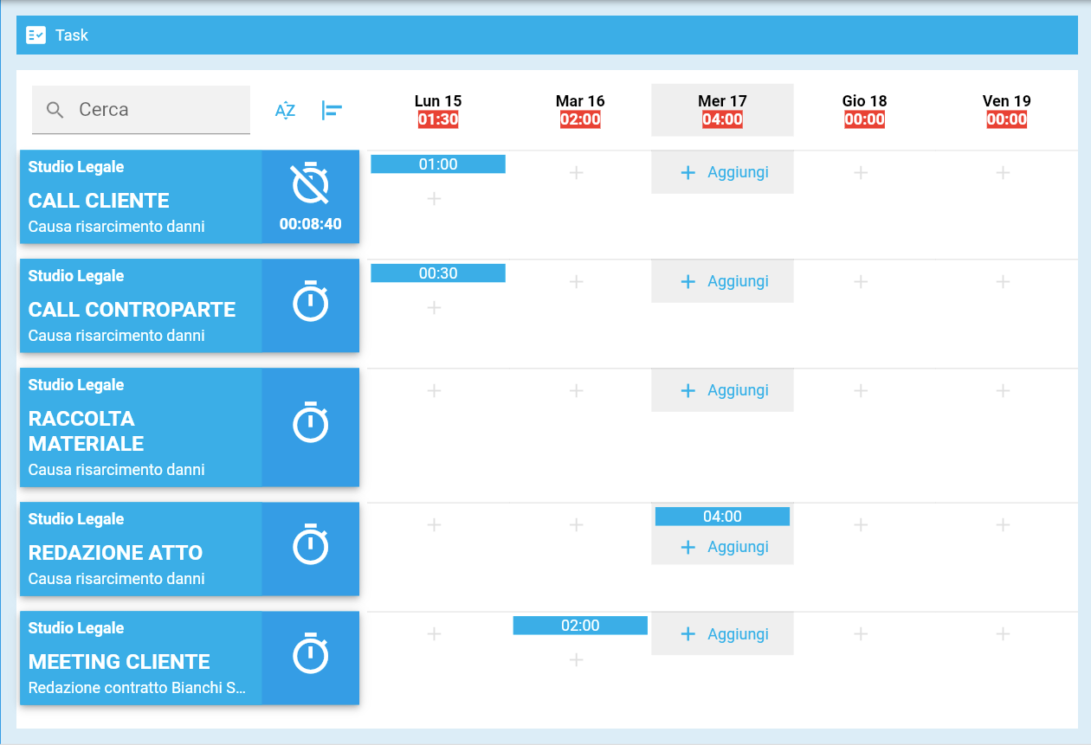
Task: Click the red 01:30 total under Lun 15
Action: (x=438, y=119)
